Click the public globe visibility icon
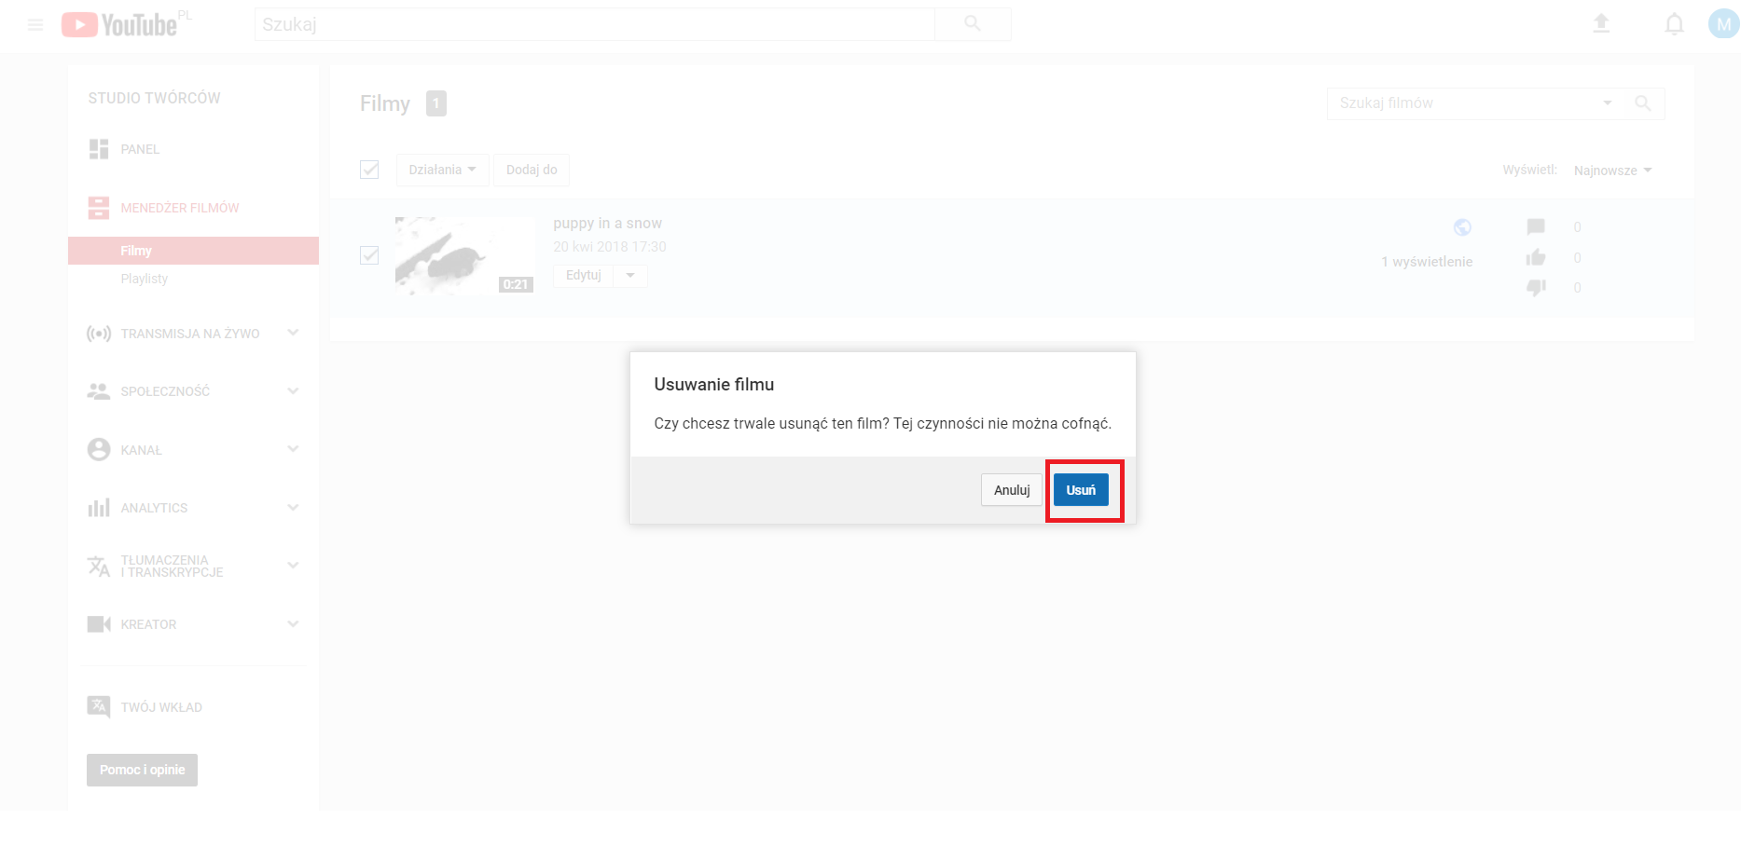Screen dimensions: 1741x847 point(1462,227)
